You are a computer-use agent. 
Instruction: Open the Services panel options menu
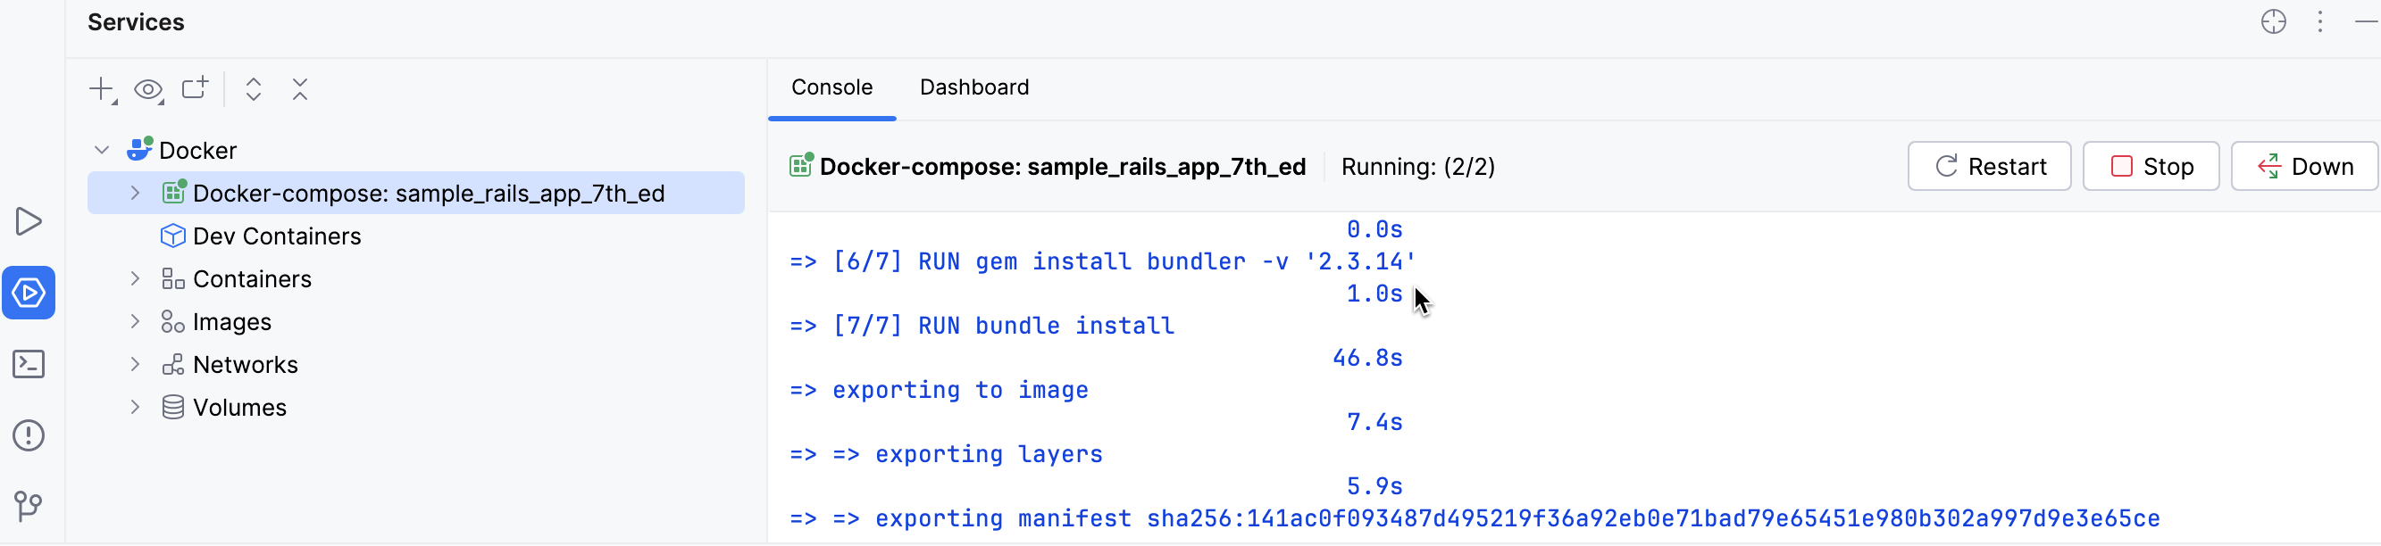[2320, 22]
